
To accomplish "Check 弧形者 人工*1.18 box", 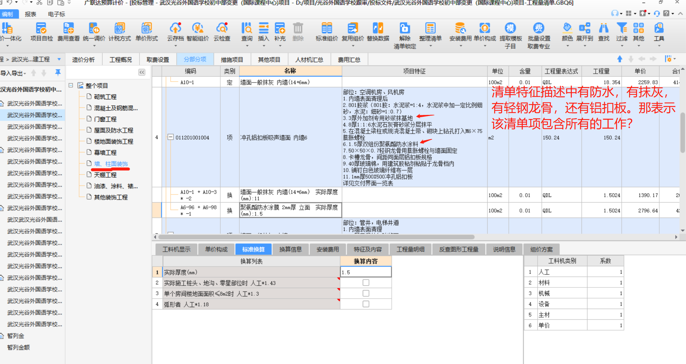I will [366, 304].
